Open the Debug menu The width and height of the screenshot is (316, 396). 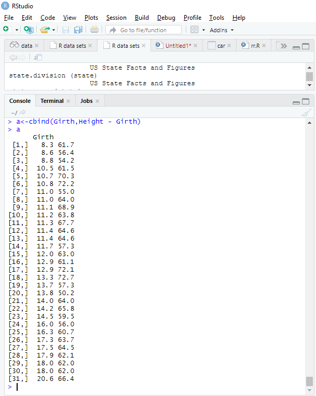coord(166,18)
